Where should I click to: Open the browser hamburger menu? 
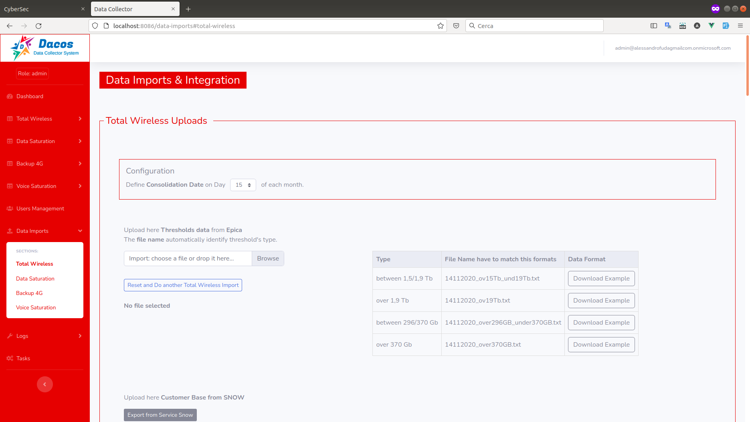pos(740,26)
